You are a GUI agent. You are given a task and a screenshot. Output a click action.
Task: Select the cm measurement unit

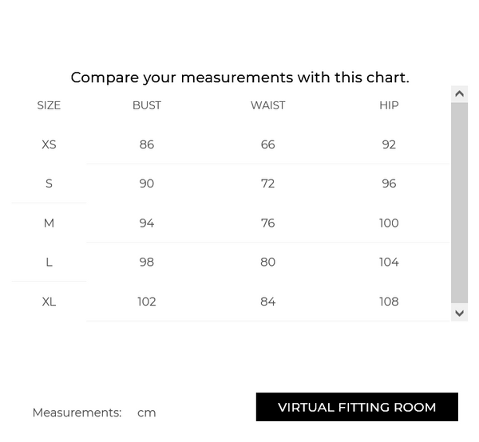pos(146,412)
